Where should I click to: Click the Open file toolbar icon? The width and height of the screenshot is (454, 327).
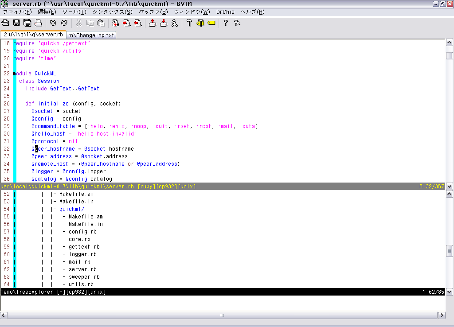5,23
